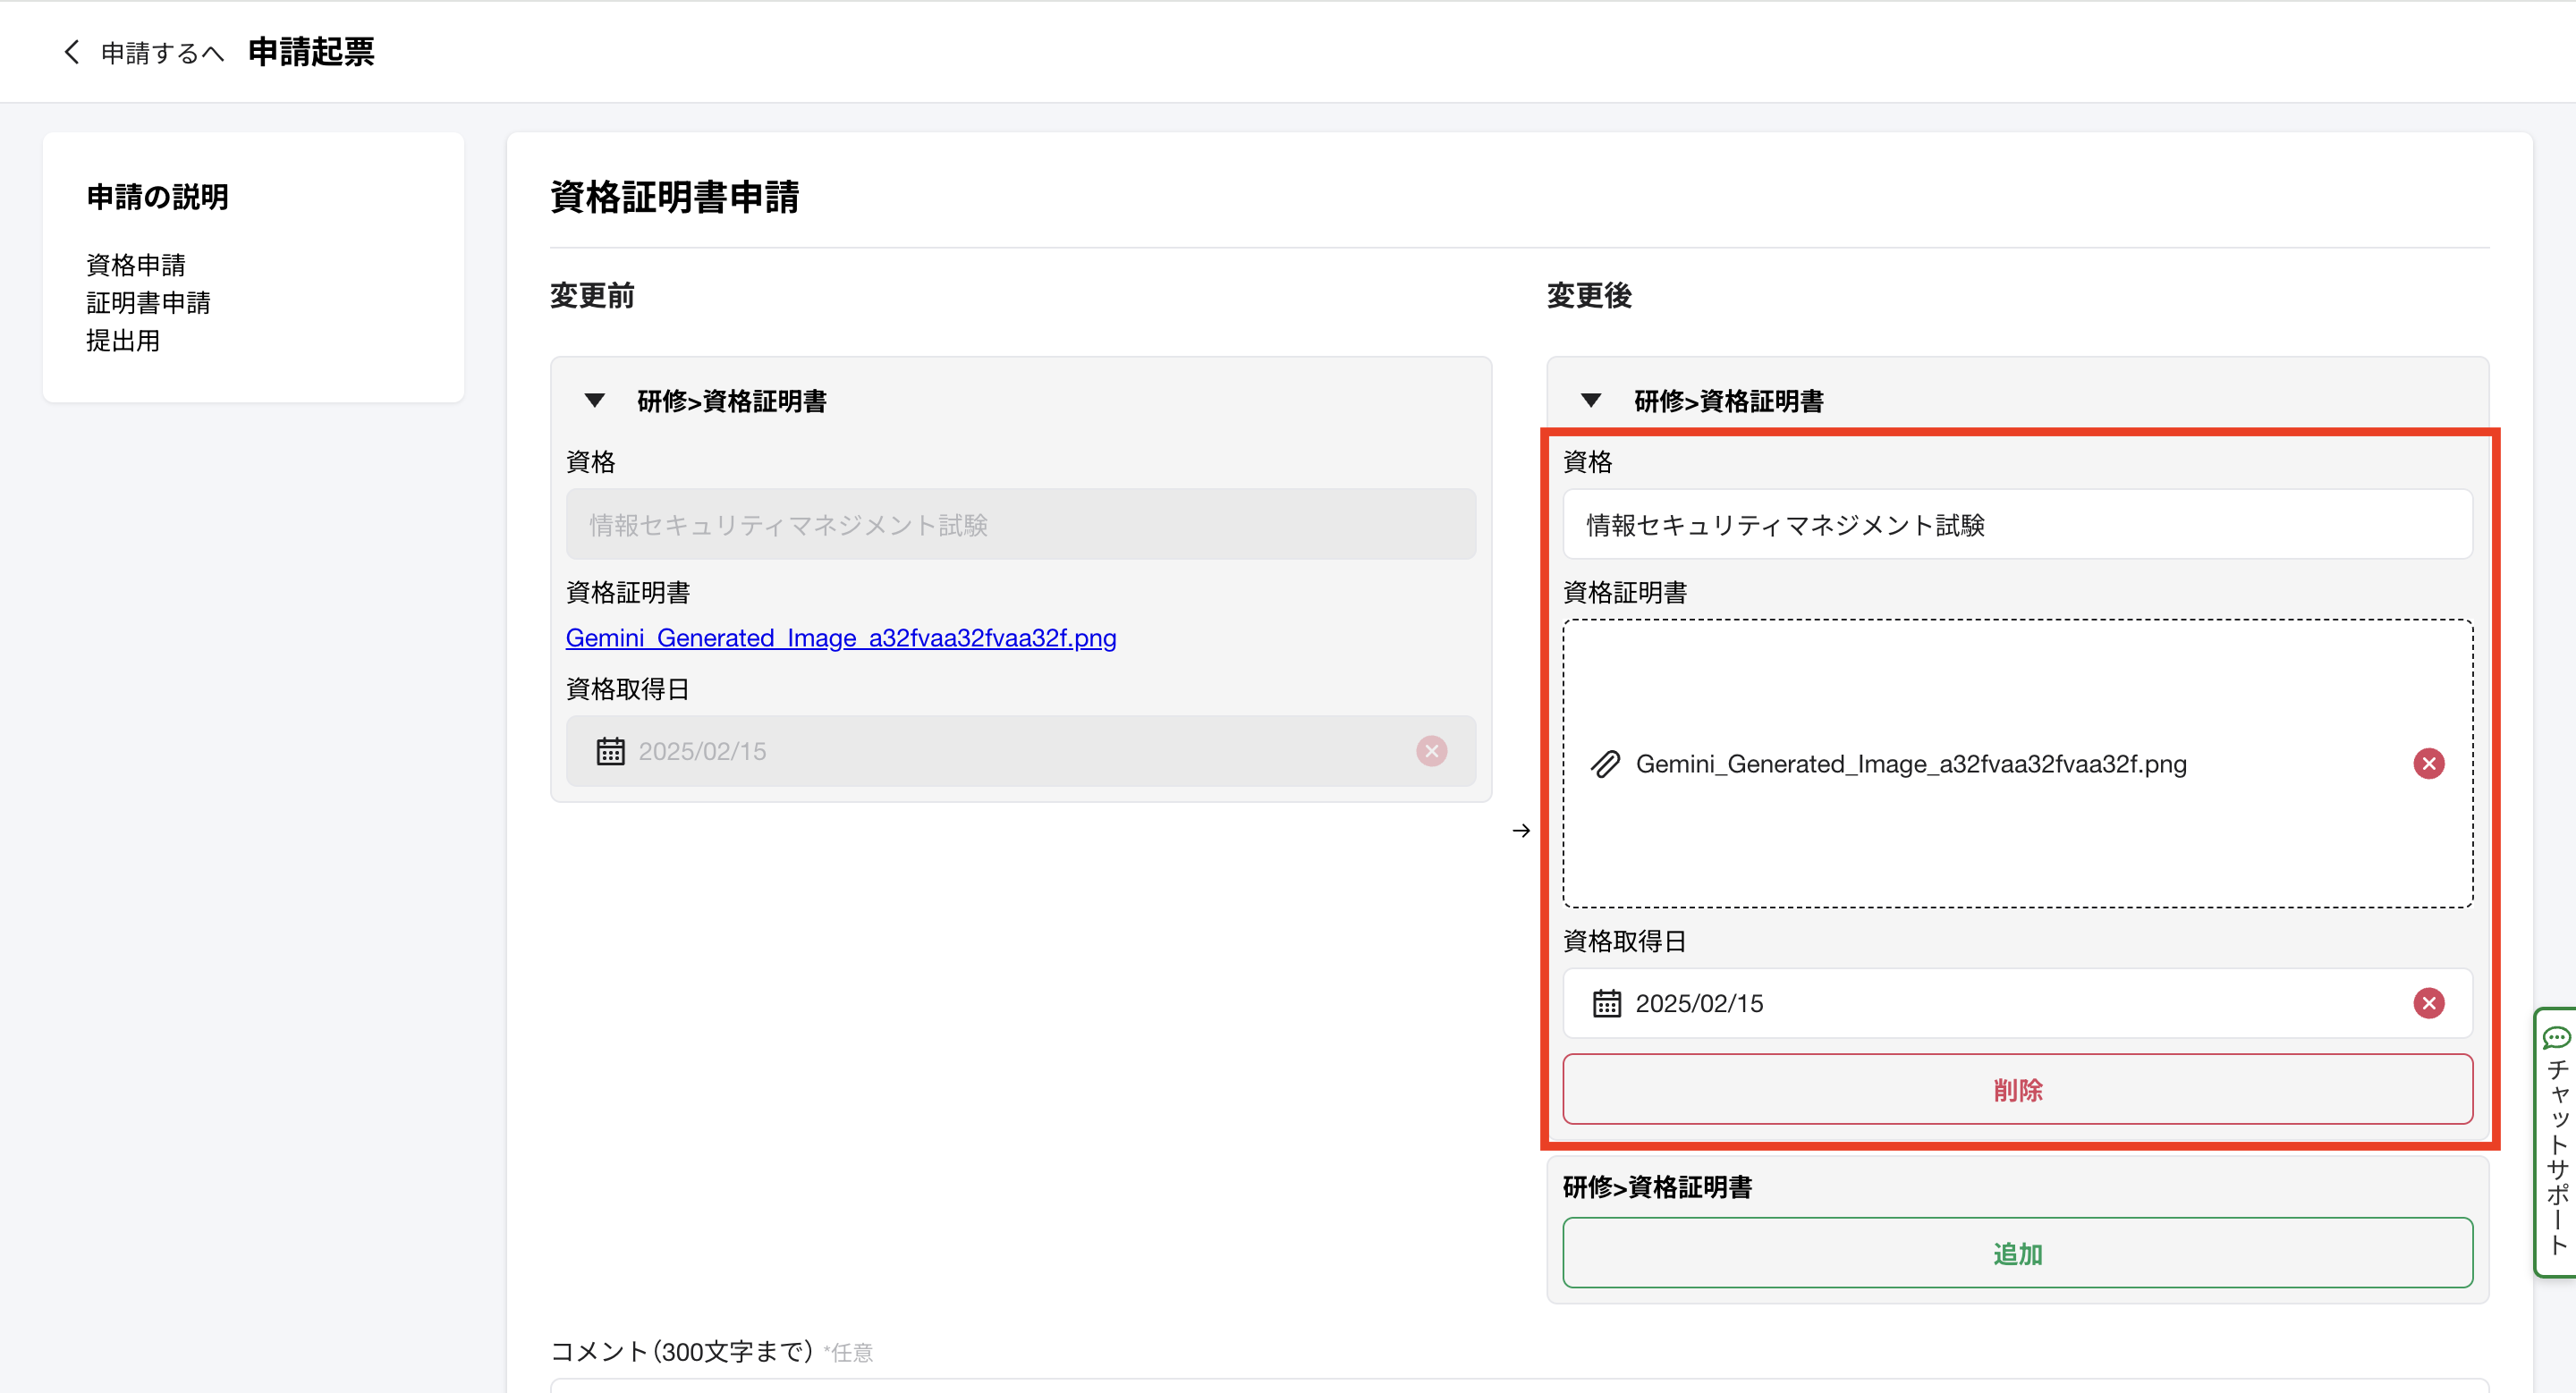This screenshot has height=1393, width=2576.
Task: Go back via the 申請するへ link
Action: (x=162, y=53)
